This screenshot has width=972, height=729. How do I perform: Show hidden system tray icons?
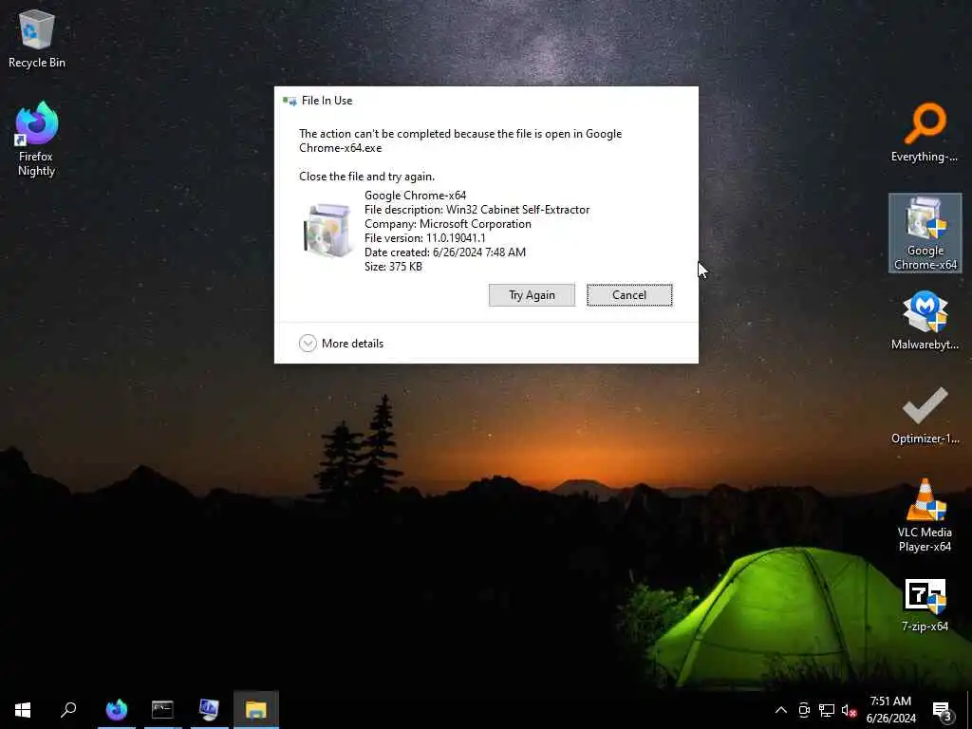(781, 710)
